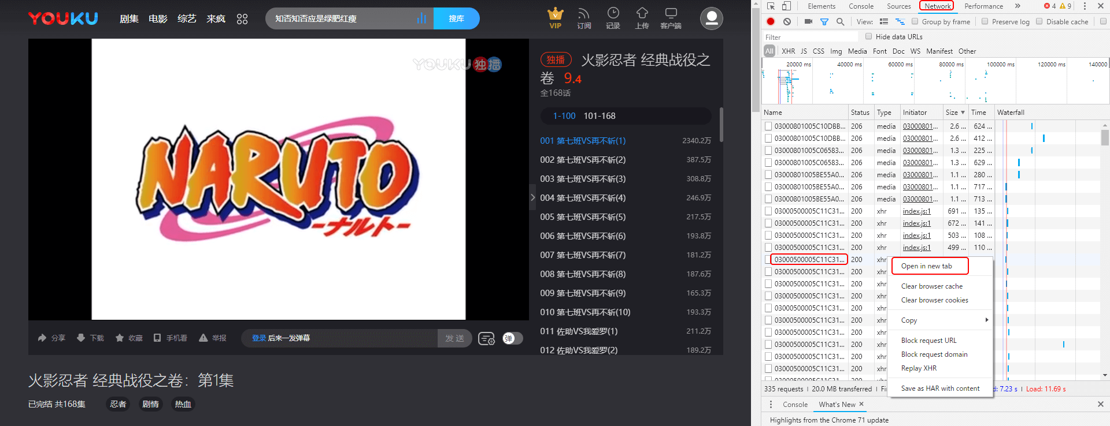Click the 搜库 search button
The height and width of the screenshot is (426, 1110).
(456, 18)
